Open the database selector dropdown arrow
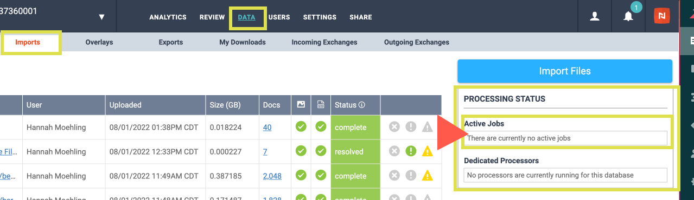 click(101, 17)
